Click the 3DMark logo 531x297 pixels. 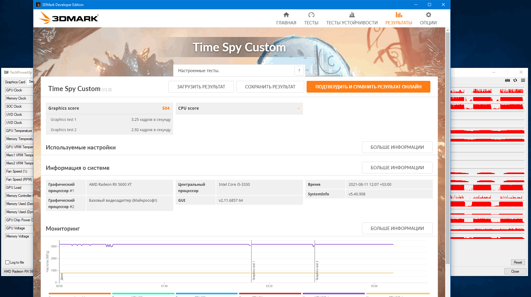click(x=69, y=18)
